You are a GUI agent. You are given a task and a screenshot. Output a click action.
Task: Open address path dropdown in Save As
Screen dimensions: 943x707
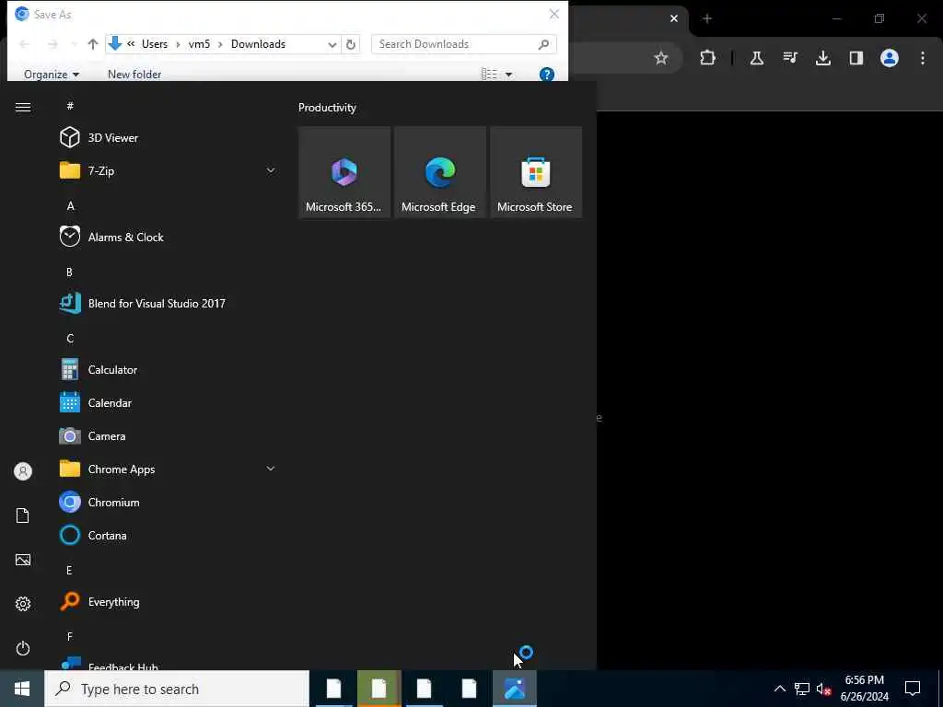pyautogui.click(x=332, y=44)
